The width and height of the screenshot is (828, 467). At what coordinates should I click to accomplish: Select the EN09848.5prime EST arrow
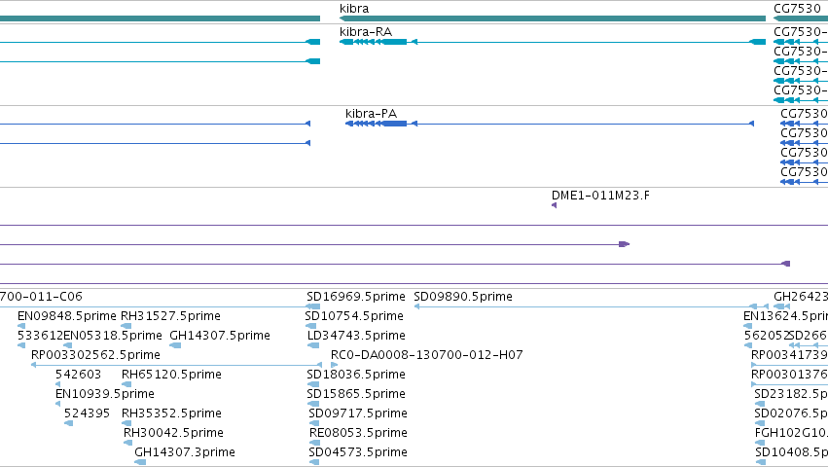pos(21,326)
